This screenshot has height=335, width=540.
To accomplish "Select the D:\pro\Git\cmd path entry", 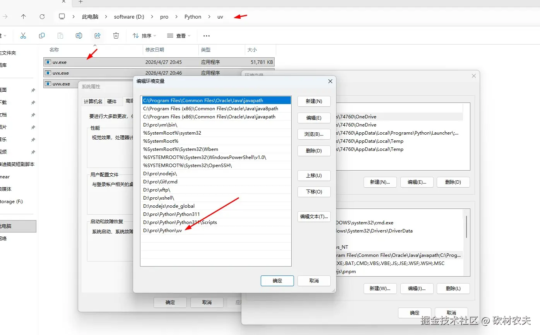I will click(216, 182).
